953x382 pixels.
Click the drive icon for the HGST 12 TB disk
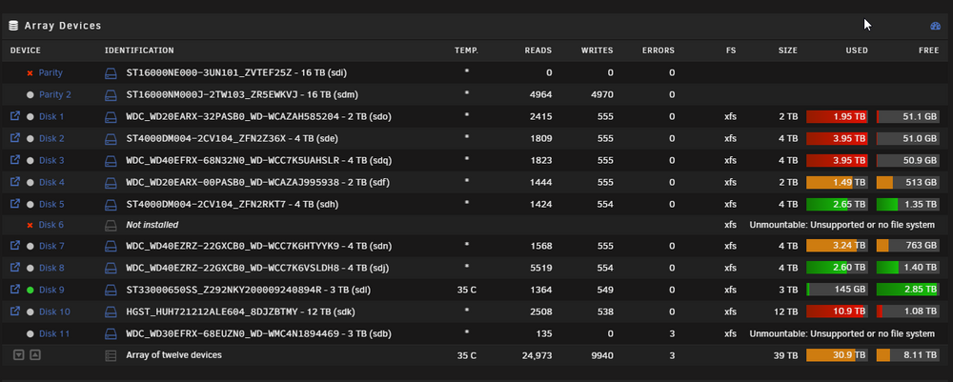pyautogui.click(x=110, y=312)
